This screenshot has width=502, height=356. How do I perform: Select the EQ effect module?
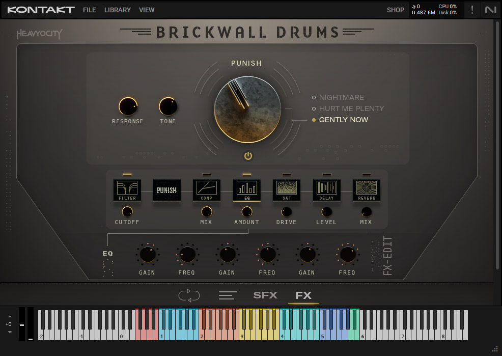click(x=247, y=190)
